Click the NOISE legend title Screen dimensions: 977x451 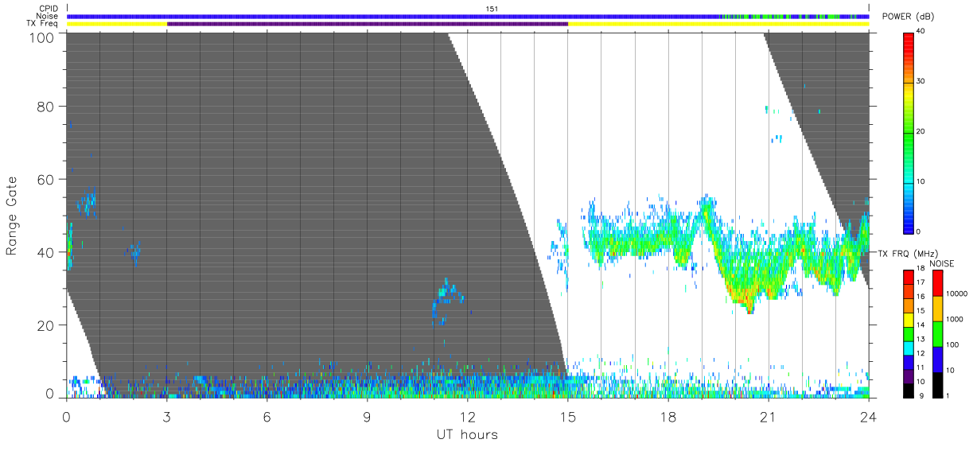(x=944, y=263)
